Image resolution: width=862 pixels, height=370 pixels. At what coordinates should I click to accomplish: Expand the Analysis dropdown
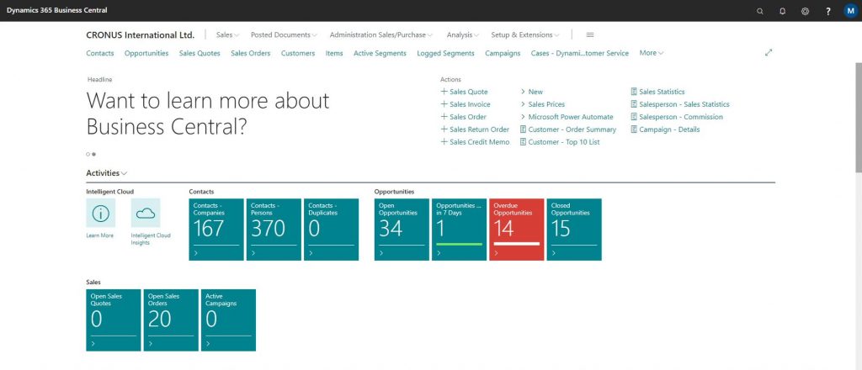click(x=462, y=34)
